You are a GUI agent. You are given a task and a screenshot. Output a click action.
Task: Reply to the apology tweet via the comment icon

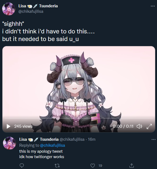[x=22, y=165]
